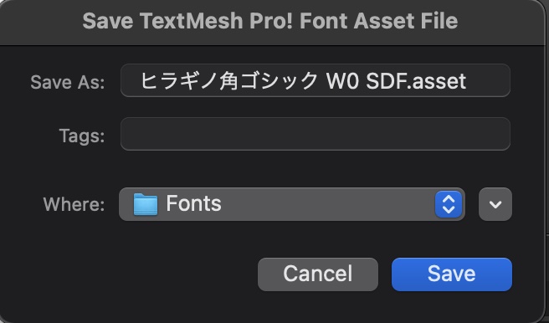This screenshot has height=323, width=549.
Task: Open the Where folder popup showing Fonts
Action: pos(291,204)
